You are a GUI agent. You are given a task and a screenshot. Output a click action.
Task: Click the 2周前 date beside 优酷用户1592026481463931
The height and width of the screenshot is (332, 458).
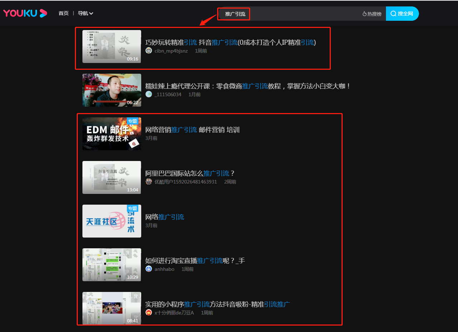[230, 182]
